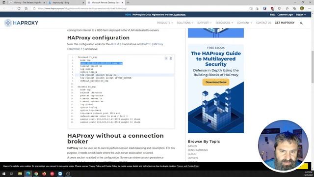Click the Download Now ebook button
Screen dimensions: 314x177
[x=216, y=82]
